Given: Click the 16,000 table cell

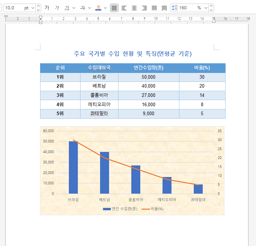Looking at the screenshot, I should 149,104.
